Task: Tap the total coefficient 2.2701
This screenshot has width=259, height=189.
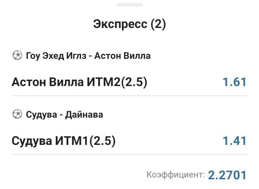Action: tap(228, 175)
